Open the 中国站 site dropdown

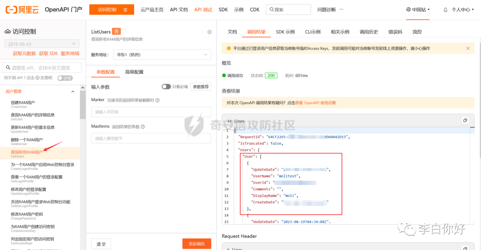(x=418, y=9)
